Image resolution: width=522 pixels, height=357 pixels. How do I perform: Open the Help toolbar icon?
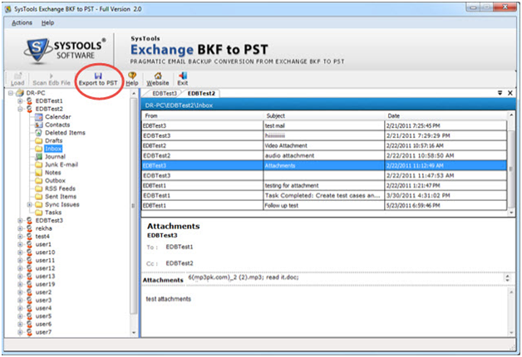tap(132, 76)
